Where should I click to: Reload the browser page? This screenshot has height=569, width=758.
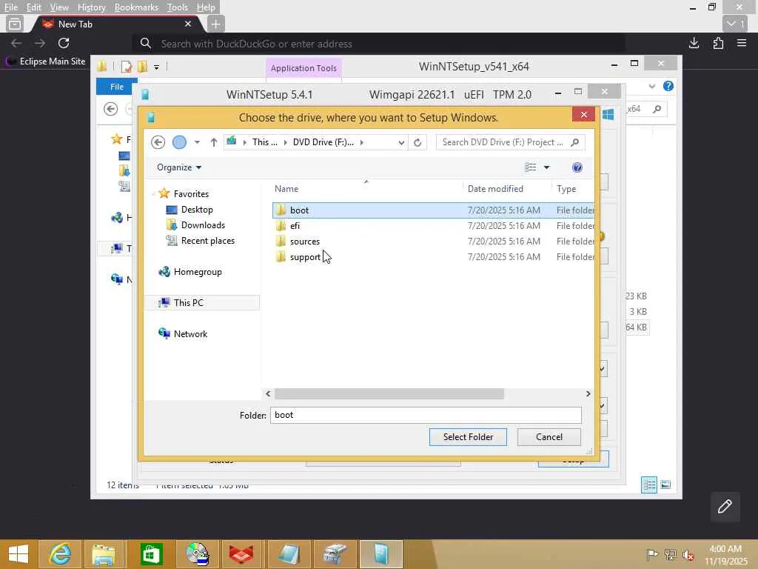click(x=64, y=43)
